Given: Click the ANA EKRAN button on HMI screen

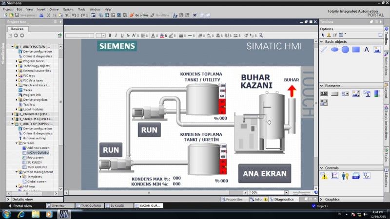Looking at the screenshot, I should pyautogui.click(x=265, y=174).
